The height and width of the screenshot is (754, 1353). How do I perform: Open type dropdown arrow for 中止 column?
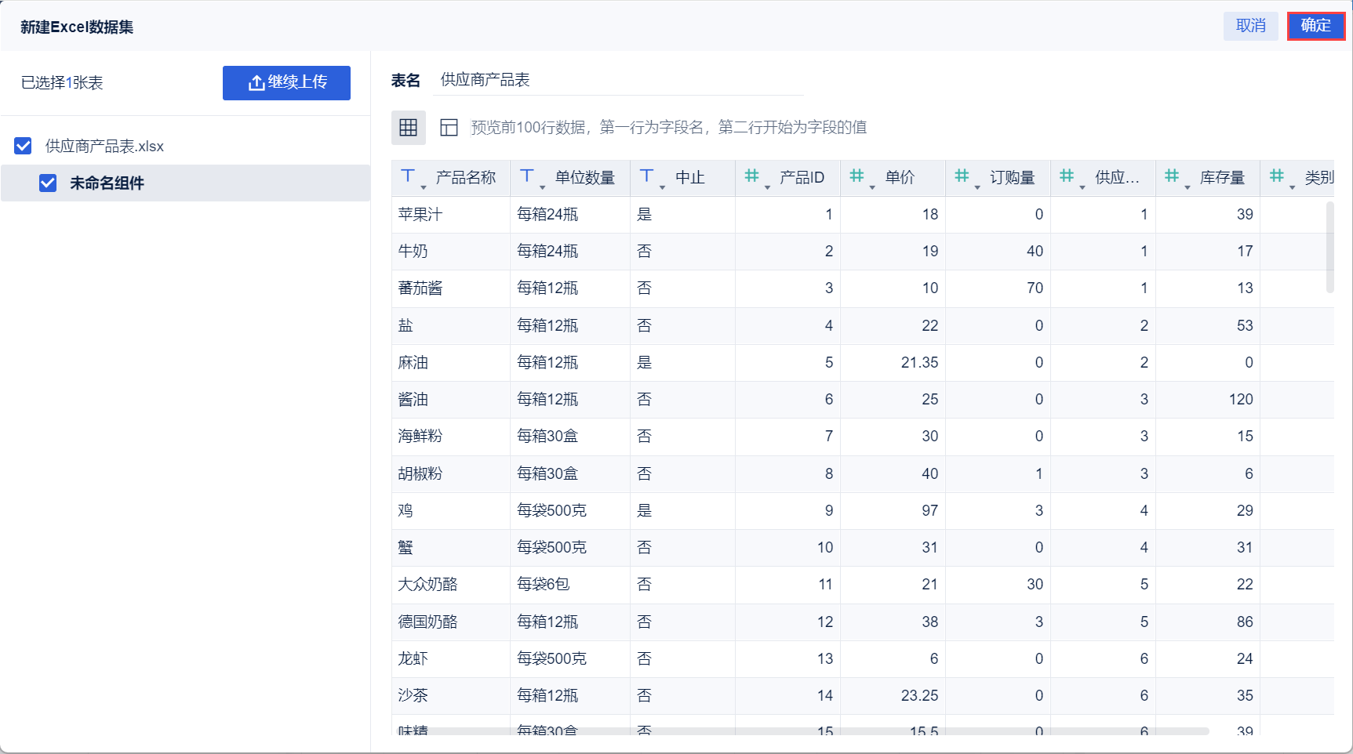663,187
